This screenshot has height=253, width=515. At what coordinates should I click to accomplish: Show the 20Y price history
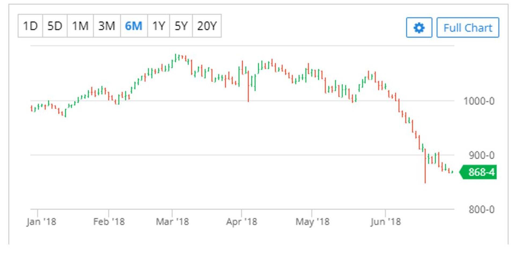point(207,26)
